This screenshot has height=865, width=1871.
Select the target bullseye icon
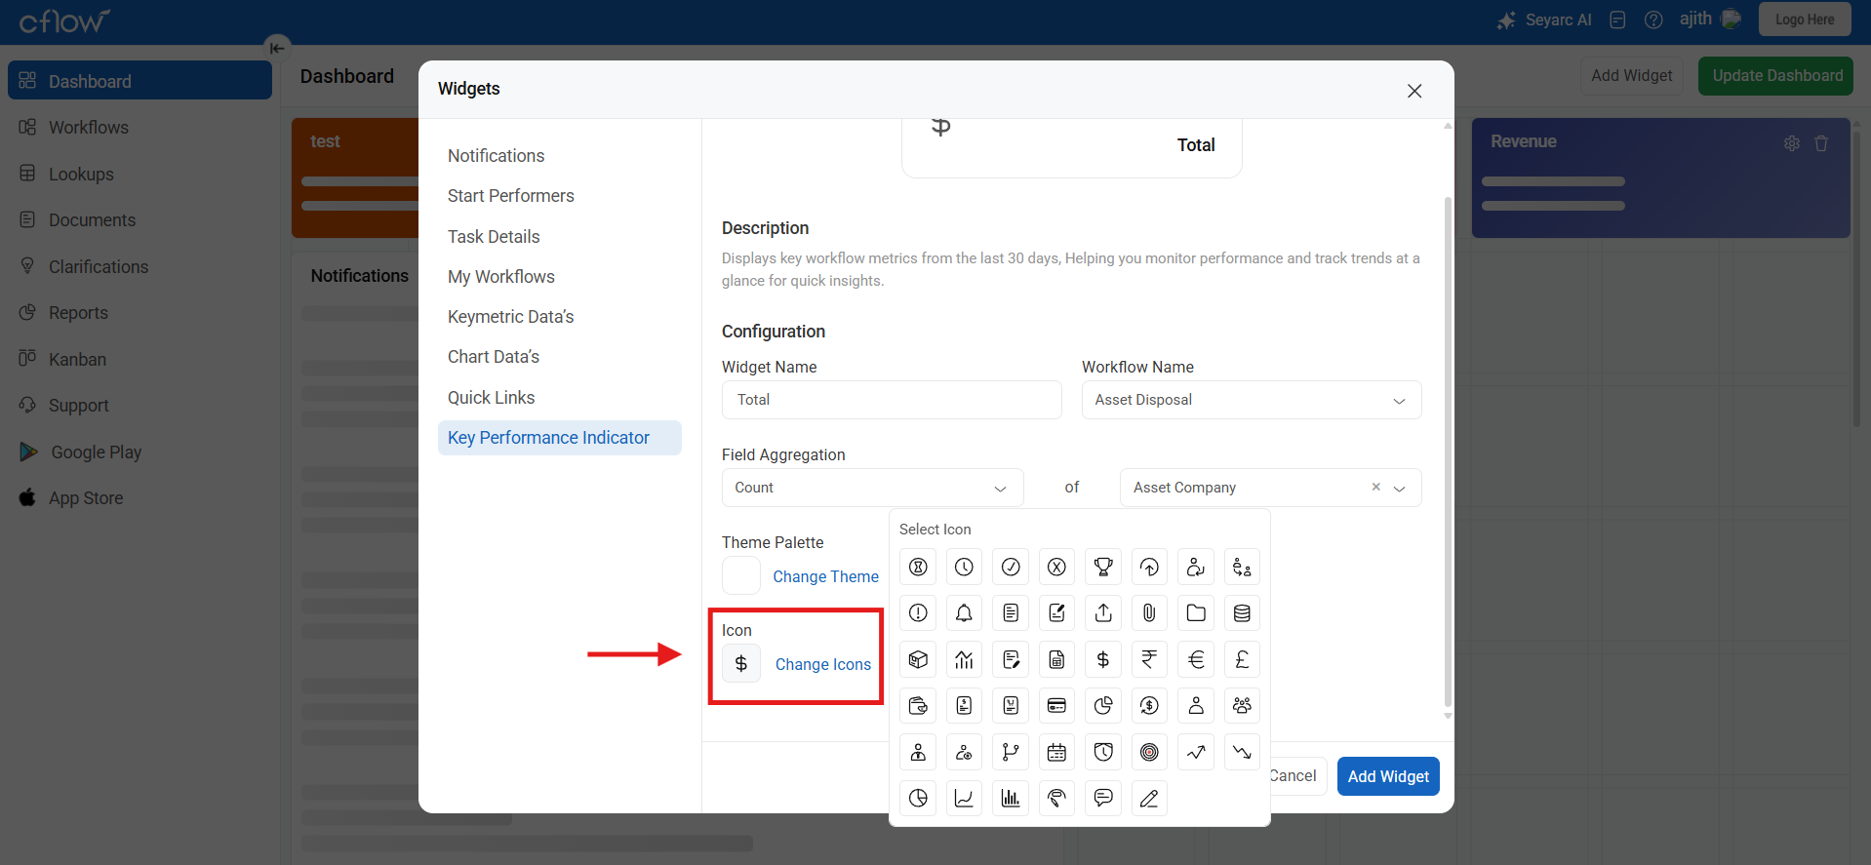(1149, 752)
